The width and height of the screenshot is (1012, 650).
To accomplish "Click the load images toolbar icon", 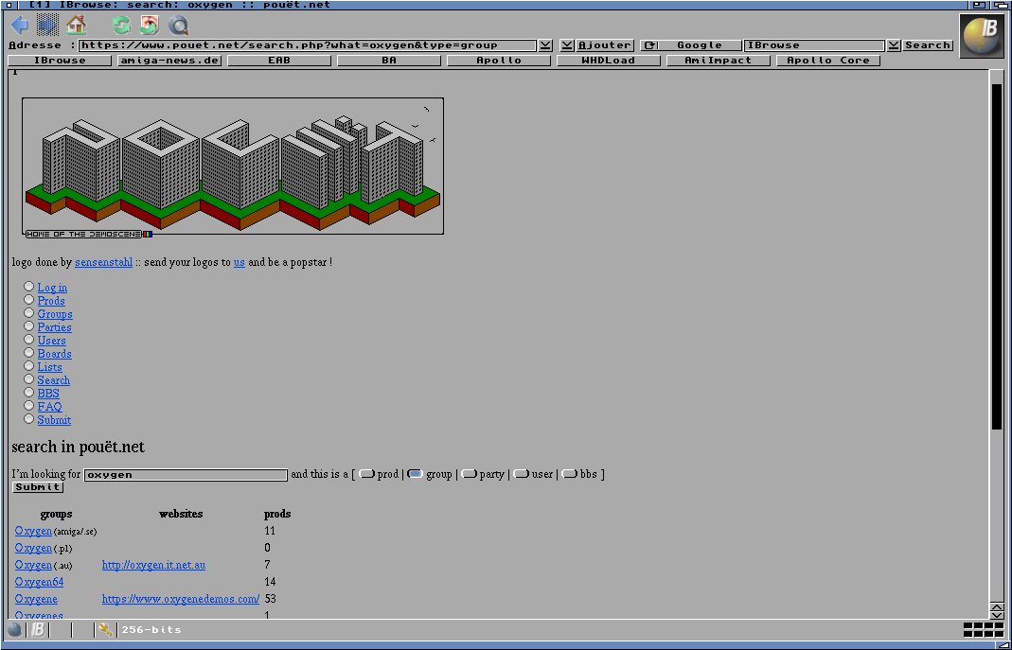I will pyautogui.click(x=150, y=26).
